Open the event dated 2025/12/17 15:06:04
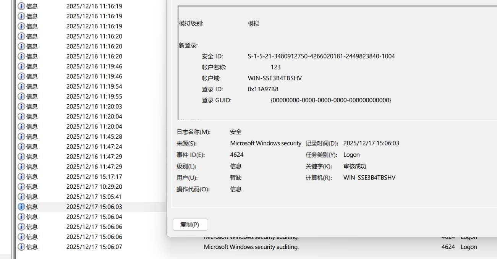This screenshot has width=497, height=259. (x=94, y=217)
